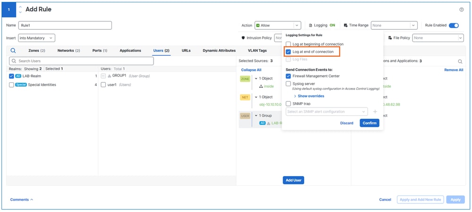This screenshot has width=472, height=212.
Task: Click the ZONE tag badge
Action: [245, 79]
